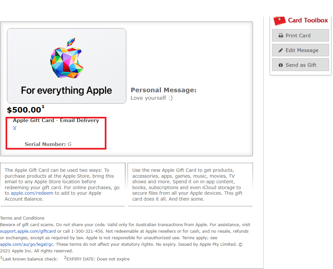Click the 'Love yourself :)' message text
333x269 pixels.
point(152,98)
